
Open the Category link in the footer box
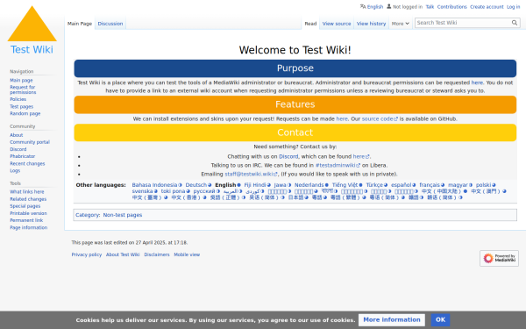tap(87, 215)
